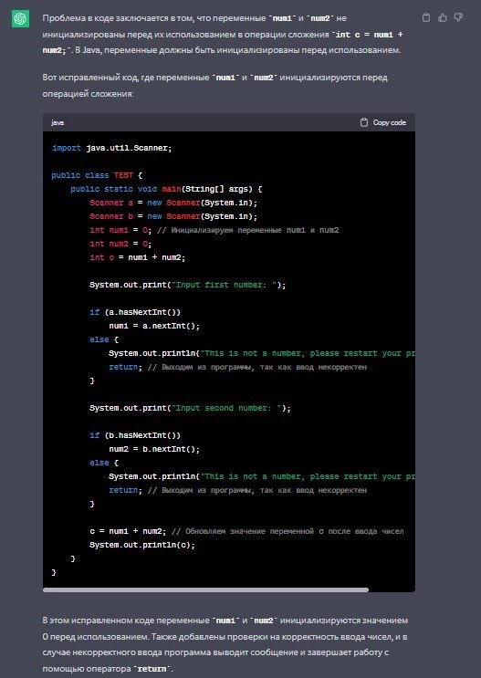The height and width of the screenshot is (678, 481).
Task: Click the import java.util.Scanner line
Action: [x=112, y=148]
